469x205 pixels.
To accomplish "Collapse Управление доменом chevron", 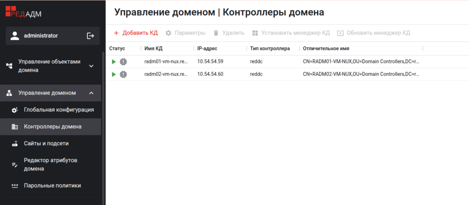I will (92, 93).
